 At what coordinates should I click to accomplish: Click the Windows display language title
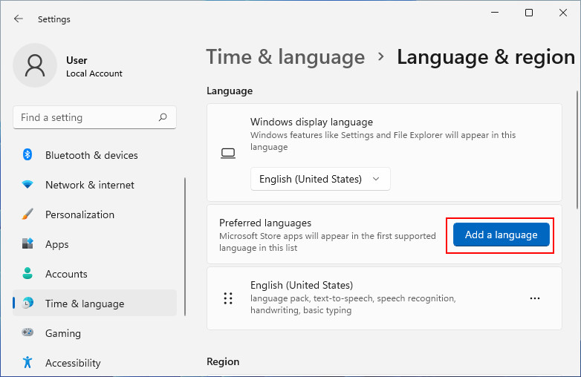(x=311, y=122)
